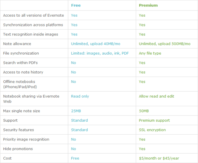Screen dimensions: 198x163
Task: Select 'Limited: images, audio, ink, PDF' text
Action: (x=100, y=53)
